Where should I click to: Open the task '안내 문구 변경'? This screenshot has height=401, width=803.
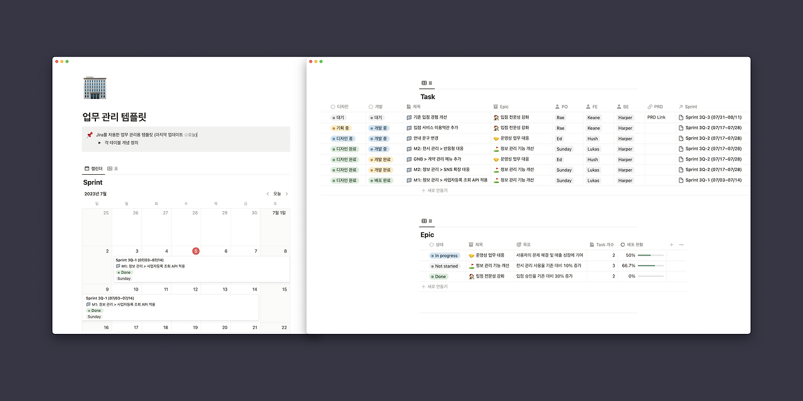(425, 138)
